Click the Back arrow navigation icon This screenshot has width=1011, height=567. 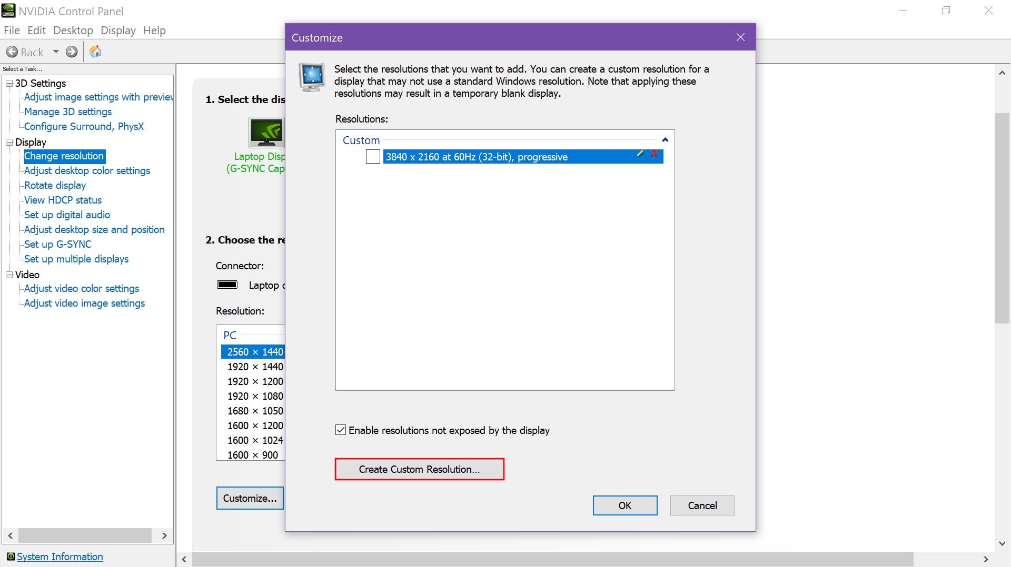point(12,52)
